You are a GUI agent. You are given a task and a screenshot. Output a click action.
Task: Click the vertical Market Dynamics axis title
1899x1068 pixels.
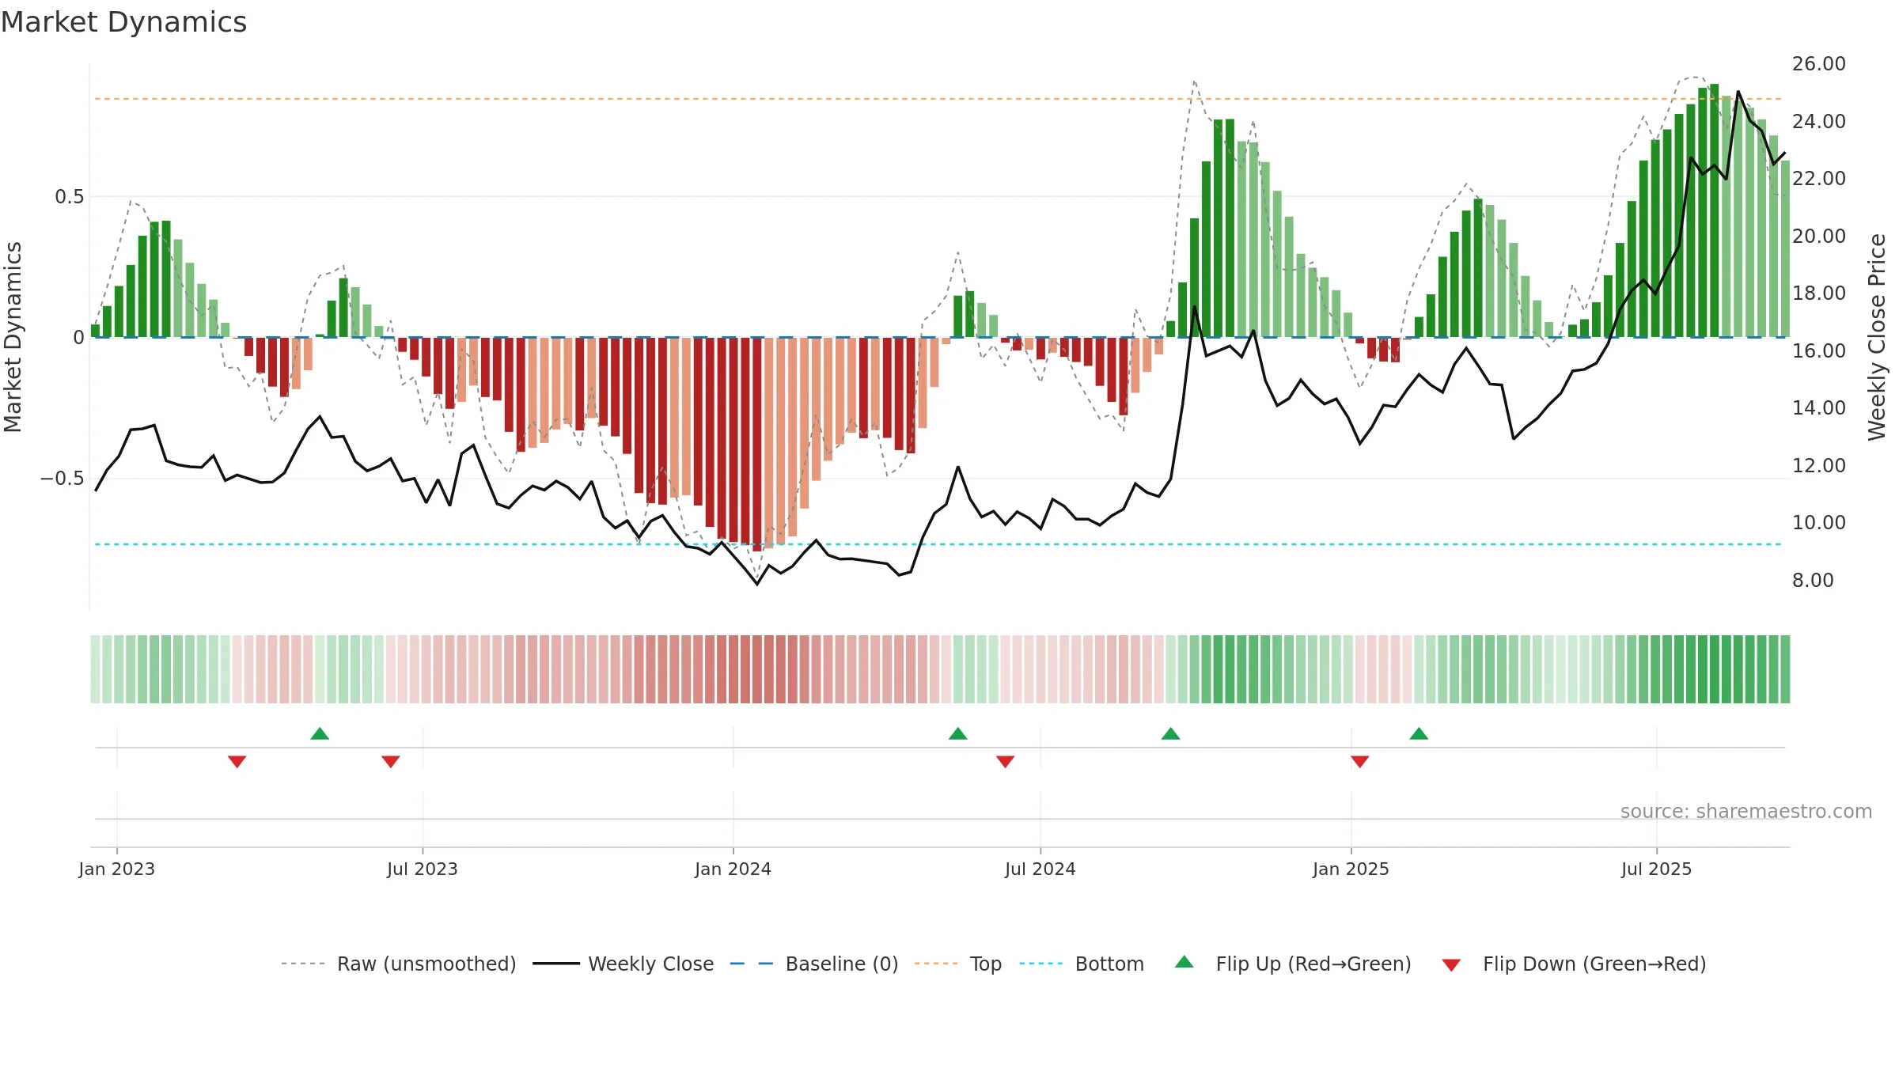point(13,337)
